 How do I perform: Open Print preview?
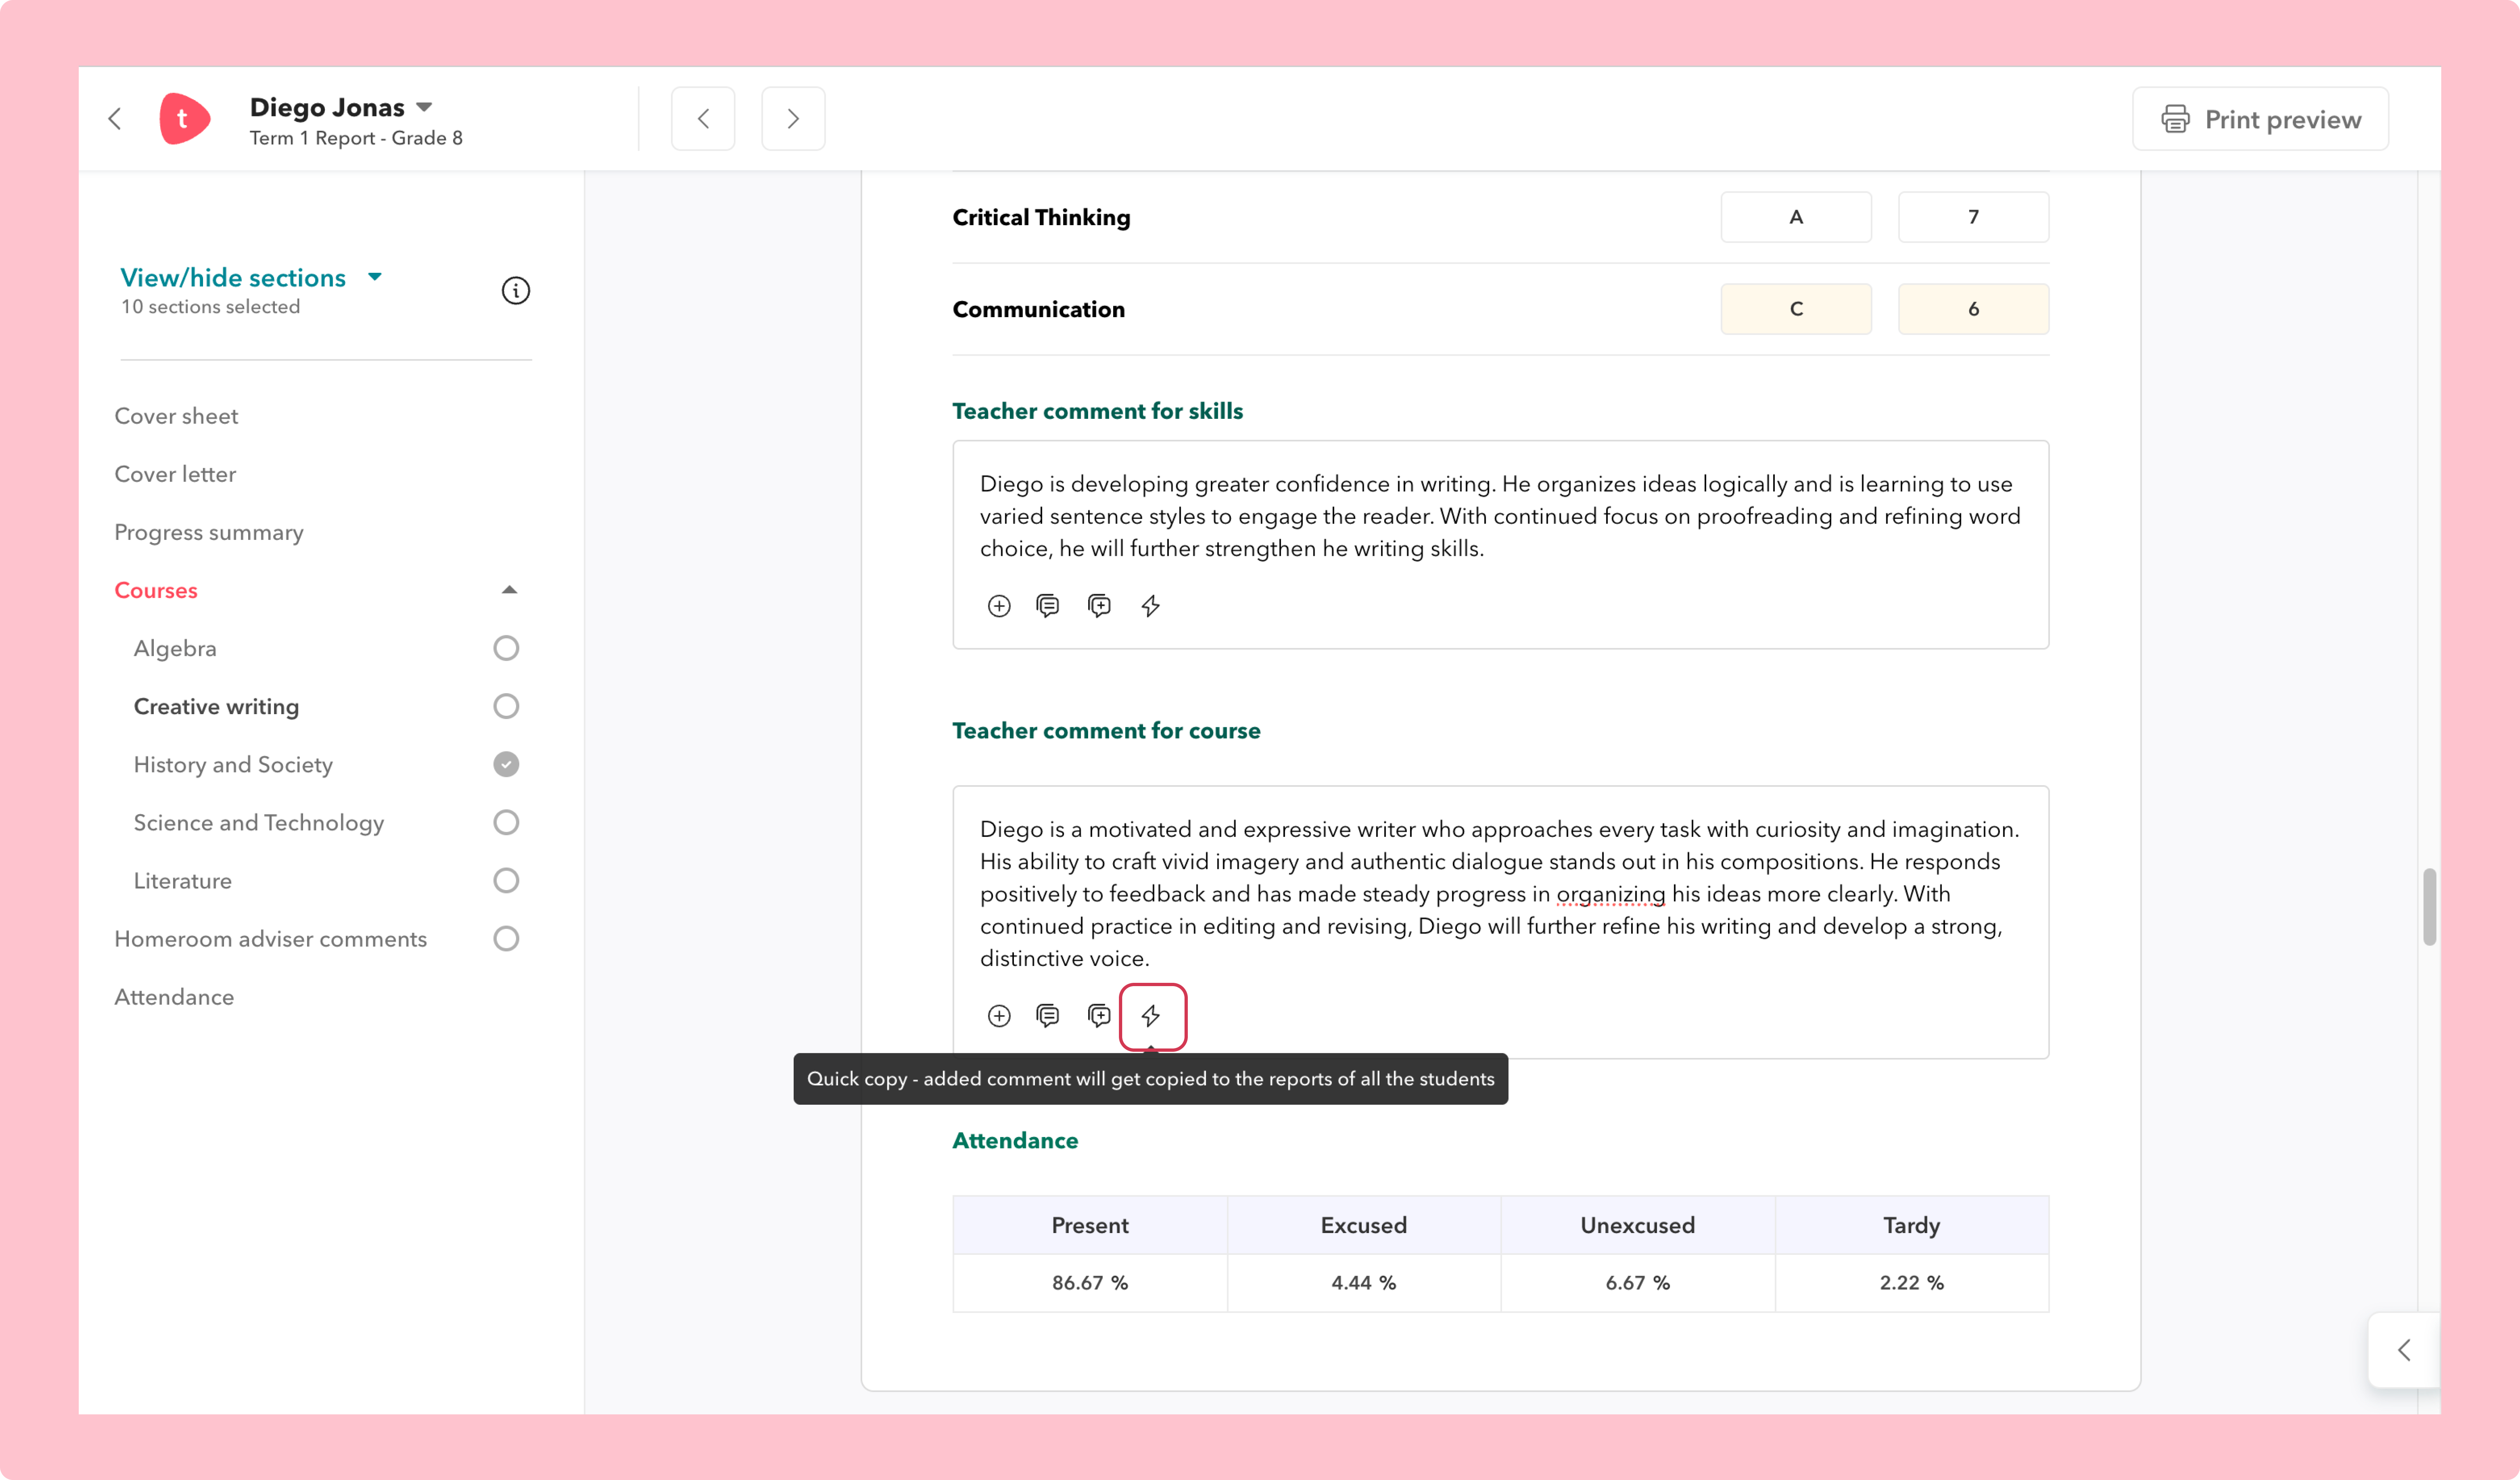(x=2260, y=119)
